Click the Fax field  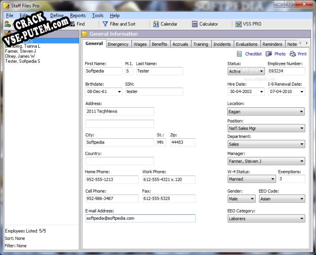(x=169, y=199)
